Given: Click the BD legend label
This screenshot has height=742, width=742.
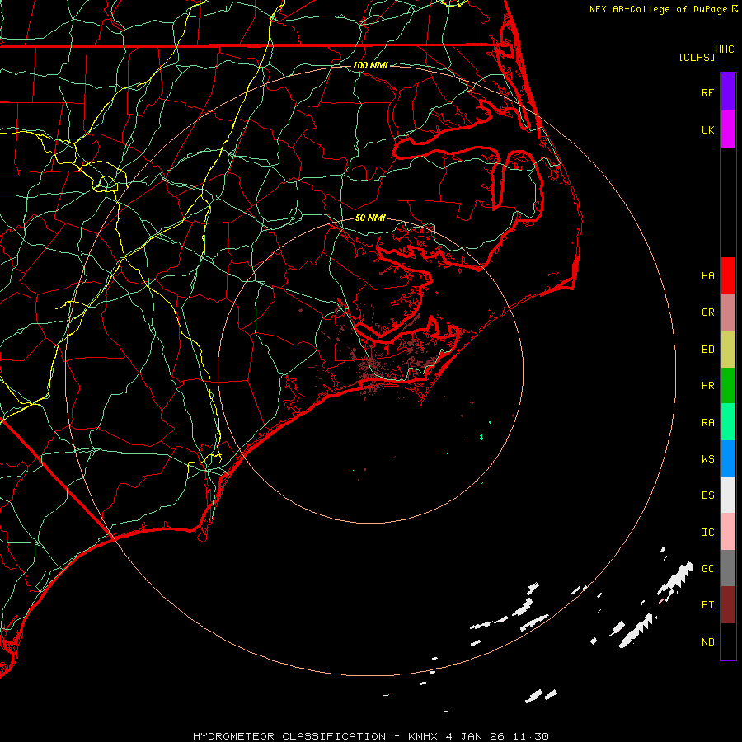Looking at the screenshot, I should pyautogui.click(x=707, y=350).
